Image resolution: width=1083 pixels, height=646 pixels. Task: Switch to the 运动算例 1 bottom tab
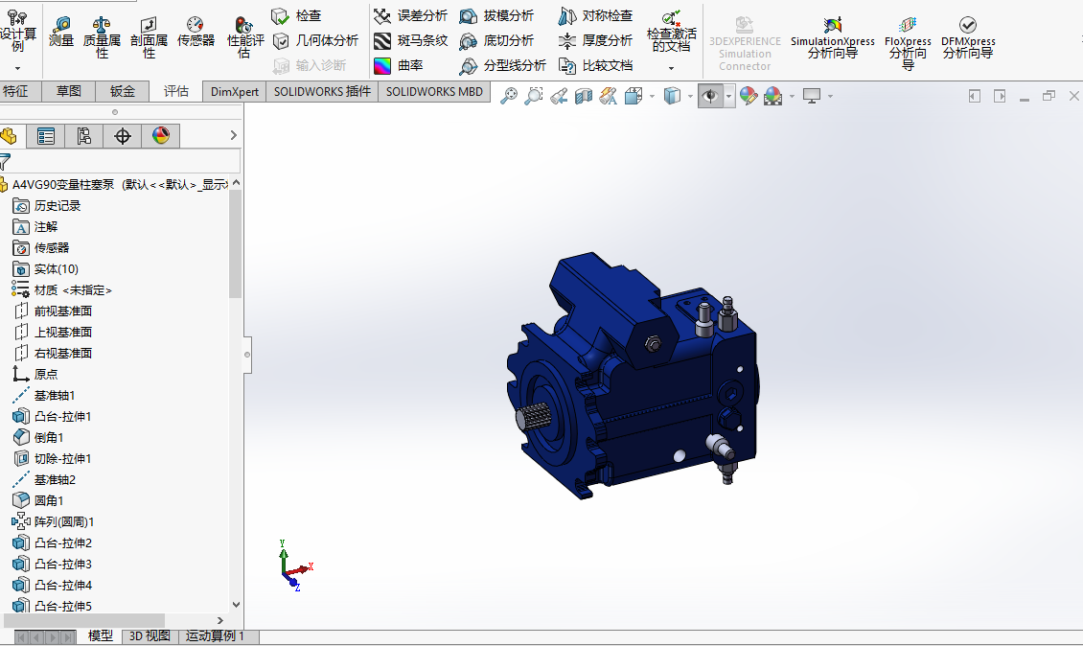pos(215,635)
